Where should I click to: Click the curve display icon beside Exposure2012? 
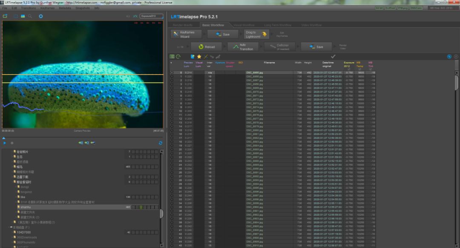(x=135, y=16)
